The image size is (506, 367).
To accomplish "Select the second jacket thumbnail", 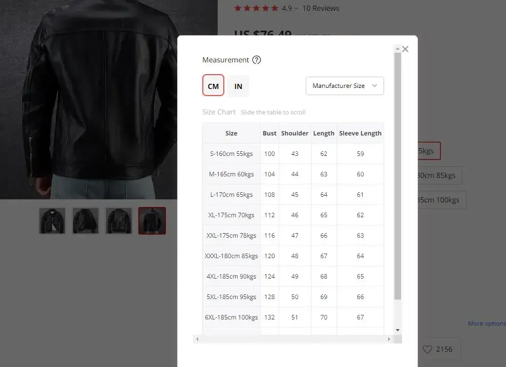I will coord(86,221).
